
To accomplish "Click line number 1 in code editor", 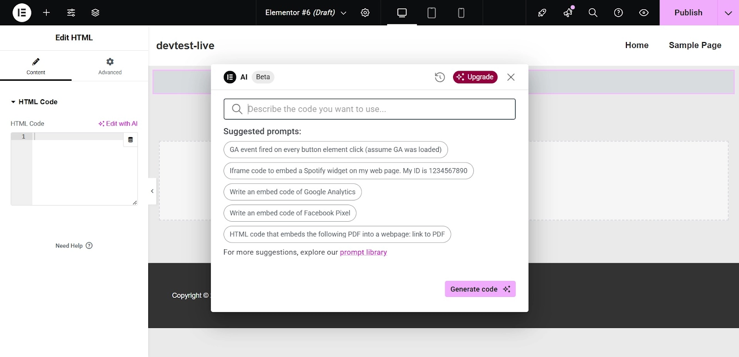I will [24, 137].
